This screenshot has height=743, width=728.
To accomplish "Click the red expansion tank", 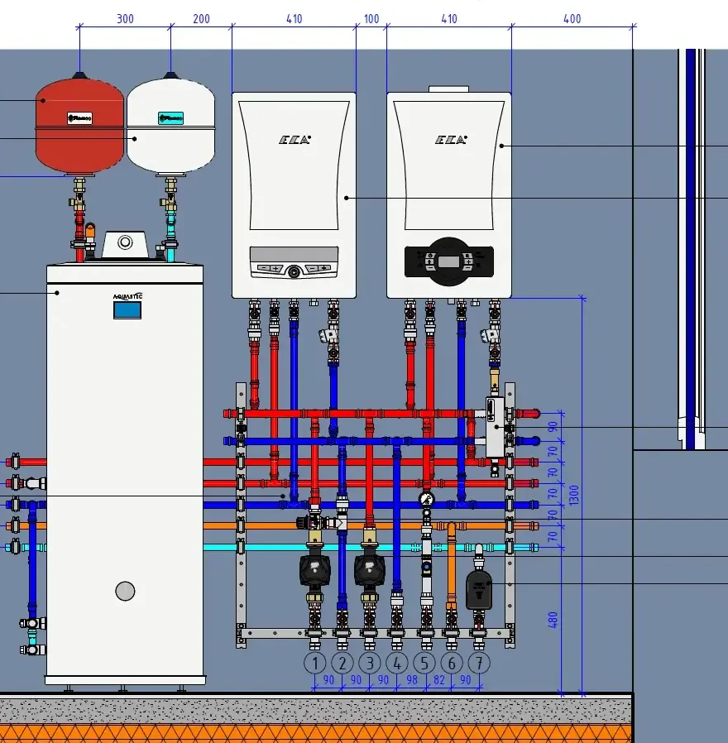I will click(x=79, y=124).
